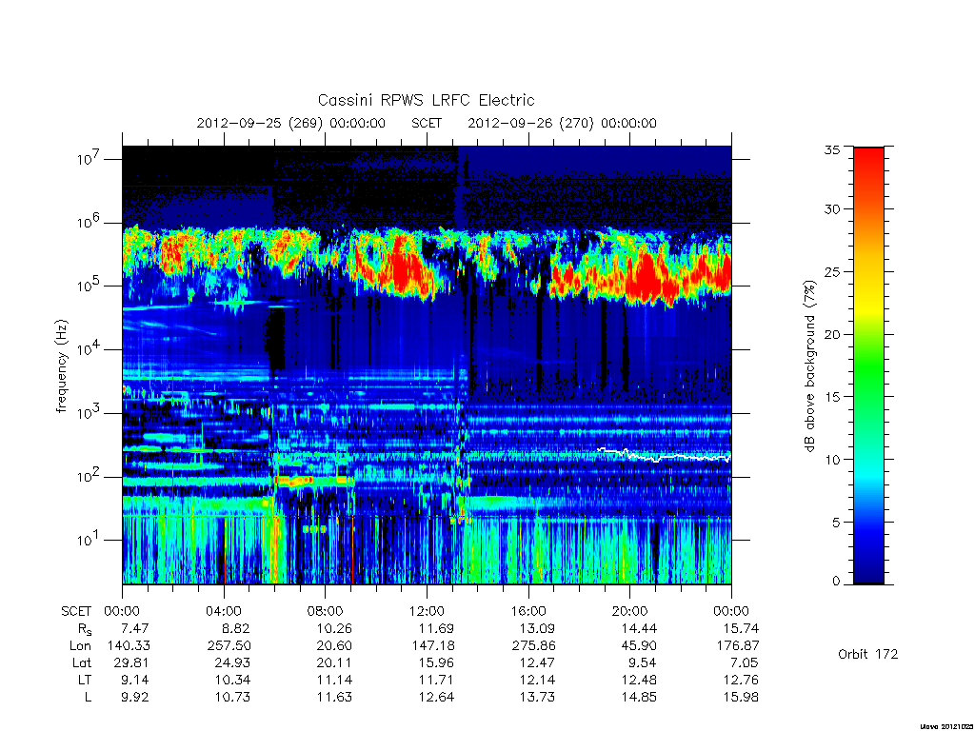Click the Lat value 15.96

436,662
